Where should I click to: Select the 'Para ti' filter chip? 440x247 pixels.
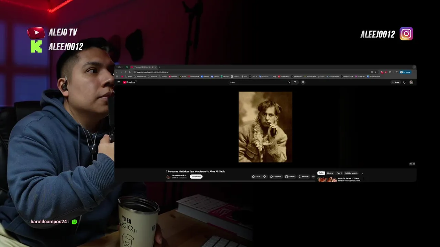tap(339, 173)
